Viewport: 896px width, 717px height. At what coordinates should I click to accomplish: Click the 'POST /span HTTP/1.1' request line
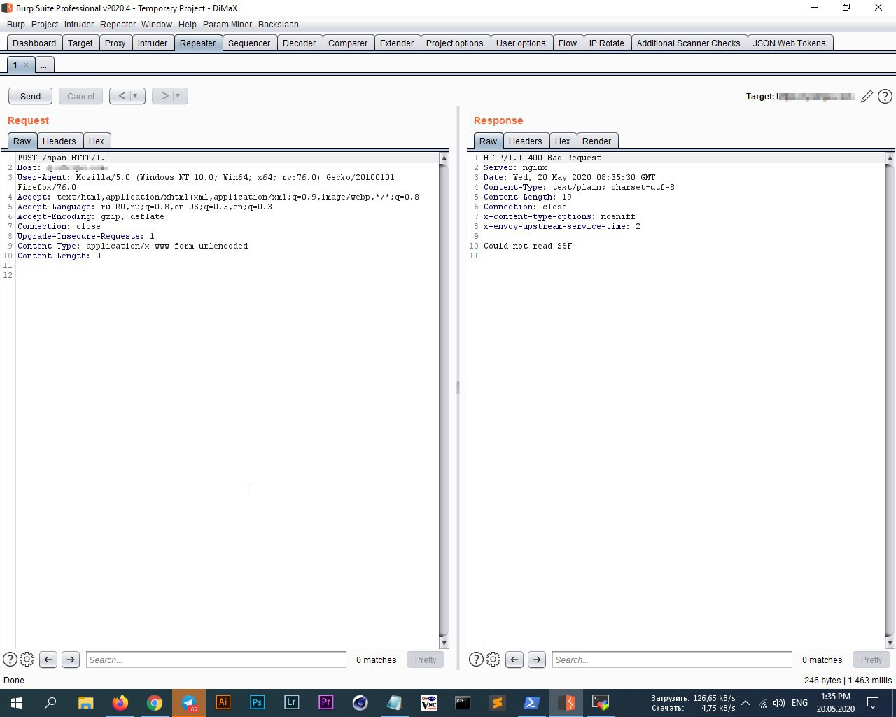tap(64, 158)
